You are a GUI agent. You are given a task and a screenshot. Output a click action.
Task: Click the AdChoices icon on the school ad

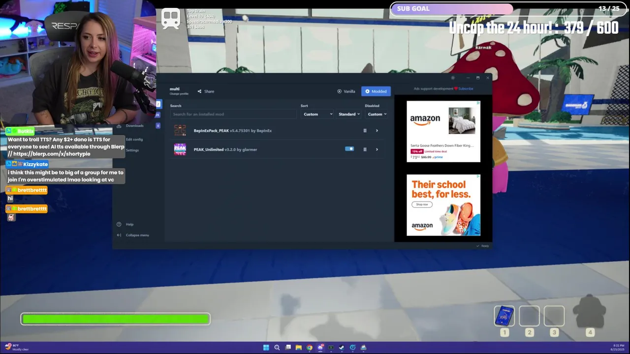click(x=477, y=177)
